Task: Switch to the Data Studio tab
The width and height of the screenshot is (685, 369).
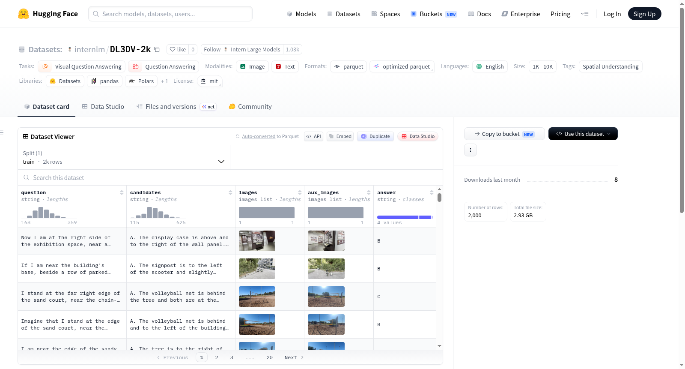Action: click(x=103, y=107)
